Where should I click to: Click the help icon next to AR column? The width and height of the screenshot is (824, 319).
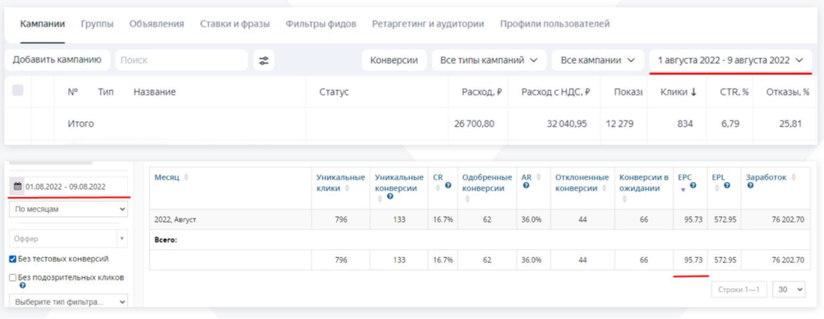[x=526, y=185]
